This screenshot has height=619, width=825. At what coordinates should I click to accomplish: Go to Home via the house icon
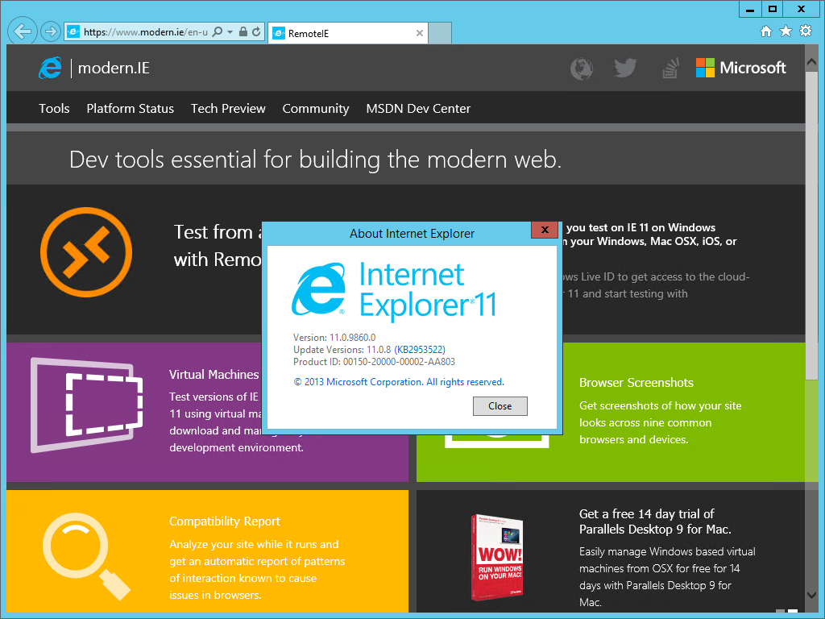point(766,31)
